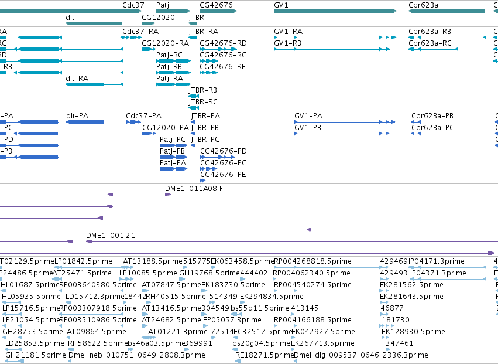Image resolution: width=498 pixels, height=364 pixels.
Task: Select the HL05935.5prime EST label
Action: 31,297
